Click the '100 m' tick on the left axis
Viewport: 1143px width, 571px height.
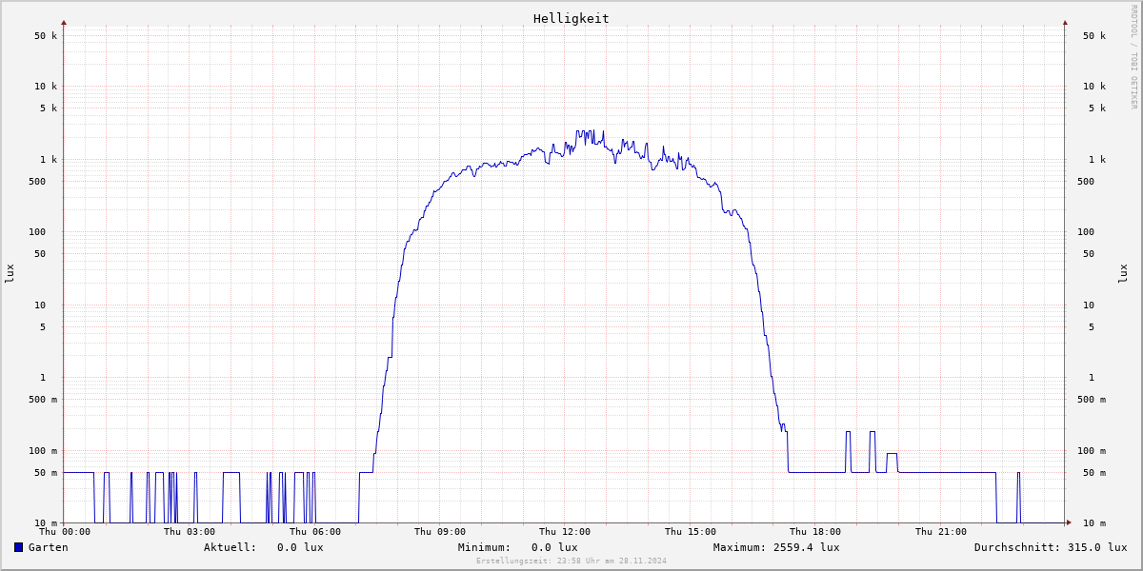tap(43, 451)
